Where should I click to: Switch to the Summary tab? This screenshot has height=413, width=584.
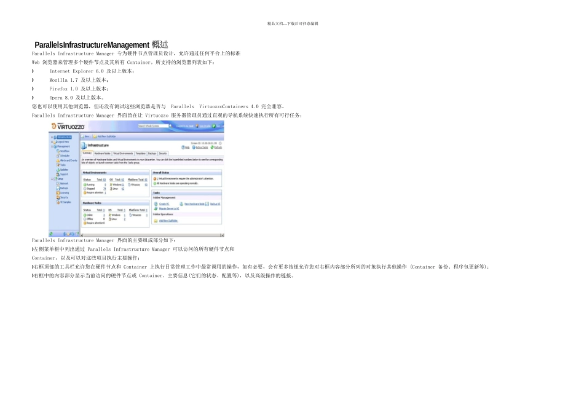point(87,154)
